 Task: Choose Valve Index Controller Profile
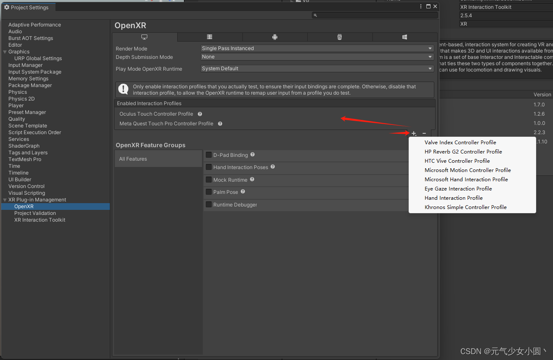point(460,143)
